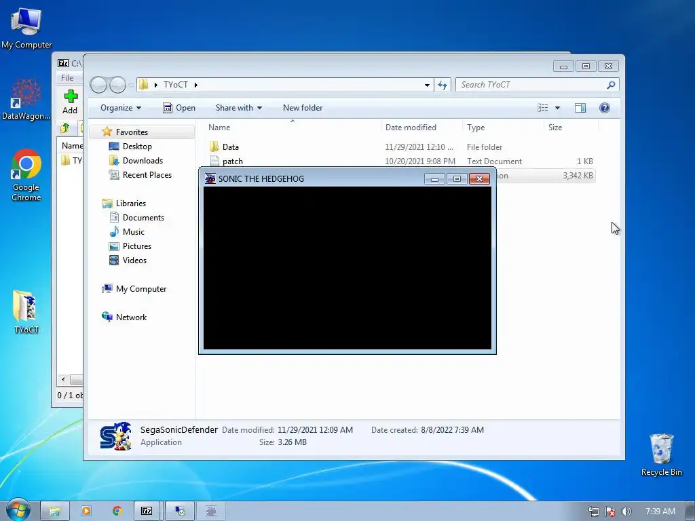Click the TYoCT breadcrumb in address bar
This screenshot has width=695, height=521.
click(x=176, y=85)
